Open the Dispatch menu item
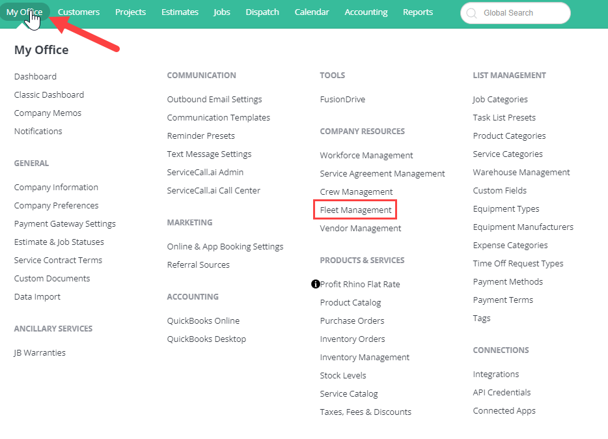The image size is (608, 439). coord(262,12)
